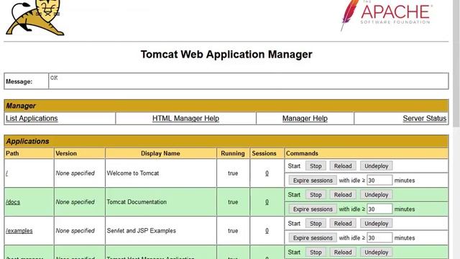Image resolution: width=460 pixels, height=259 pixels.
Task: Click the "Manager" section title
Action: click(21, 106)
